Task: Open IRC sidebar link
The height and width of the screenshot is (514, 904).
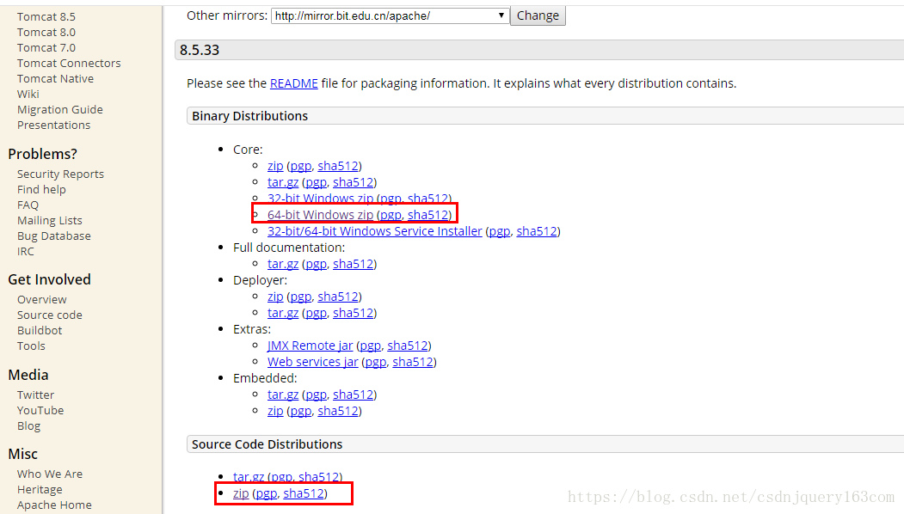Action: (x=25, y=252)
